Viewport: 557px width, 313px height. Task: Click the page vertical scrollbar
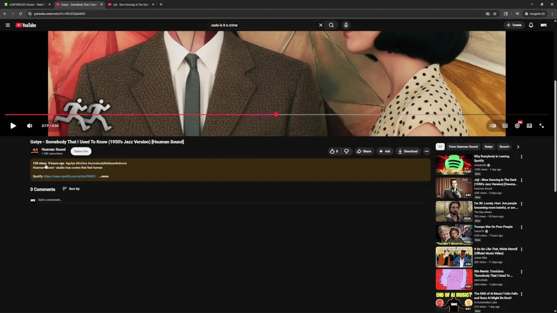point(555,136)
